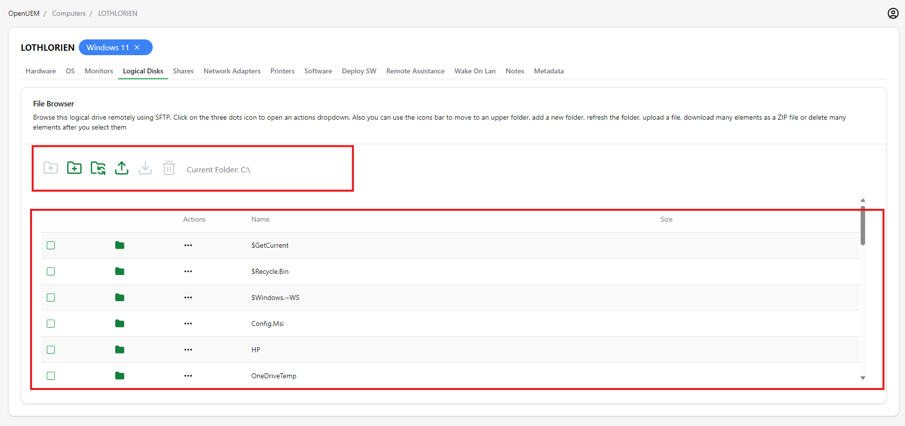Click the HP folder name
This screenshot has height=426, width=905.
coord(256,350)
